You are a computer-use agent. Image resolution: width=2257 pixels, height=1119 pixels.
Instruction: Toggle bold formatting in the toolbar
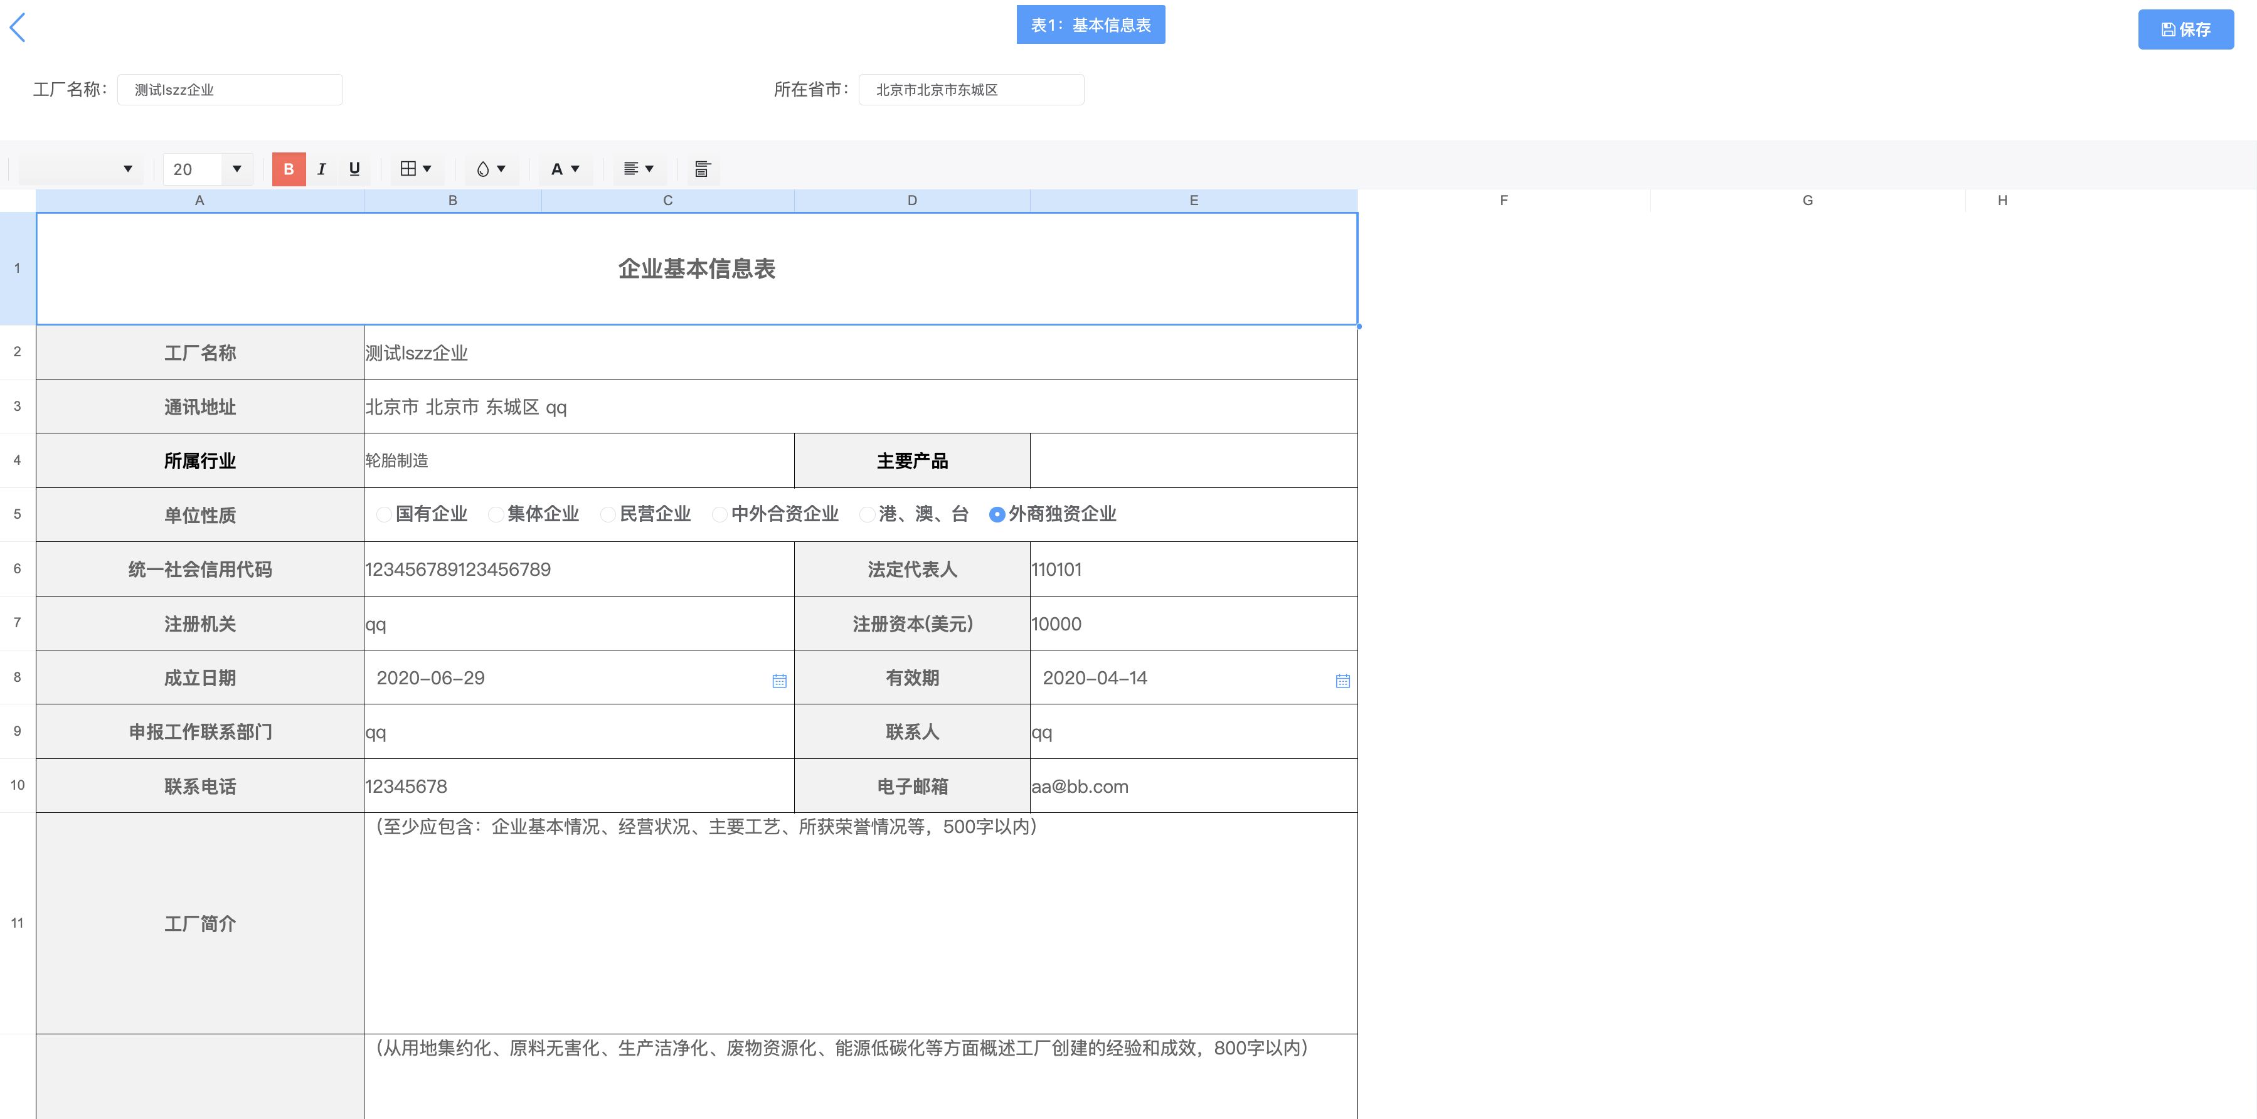(289, 169)
